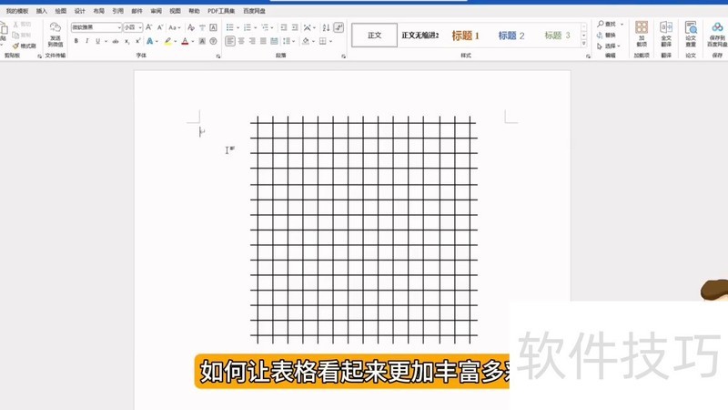This screenshot has height=410, width=728.
Task: Decrease font size with shrink font icon
Action: coord(160,27)
